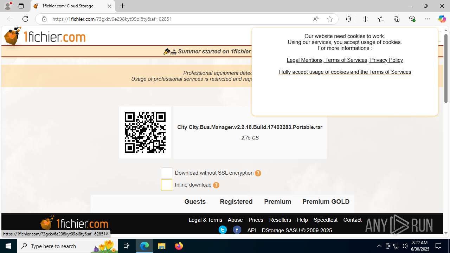Screen dimensions: 450x253
Task: Toggle Split screen view
Action: pyautogui.click(x=365, y=19)
